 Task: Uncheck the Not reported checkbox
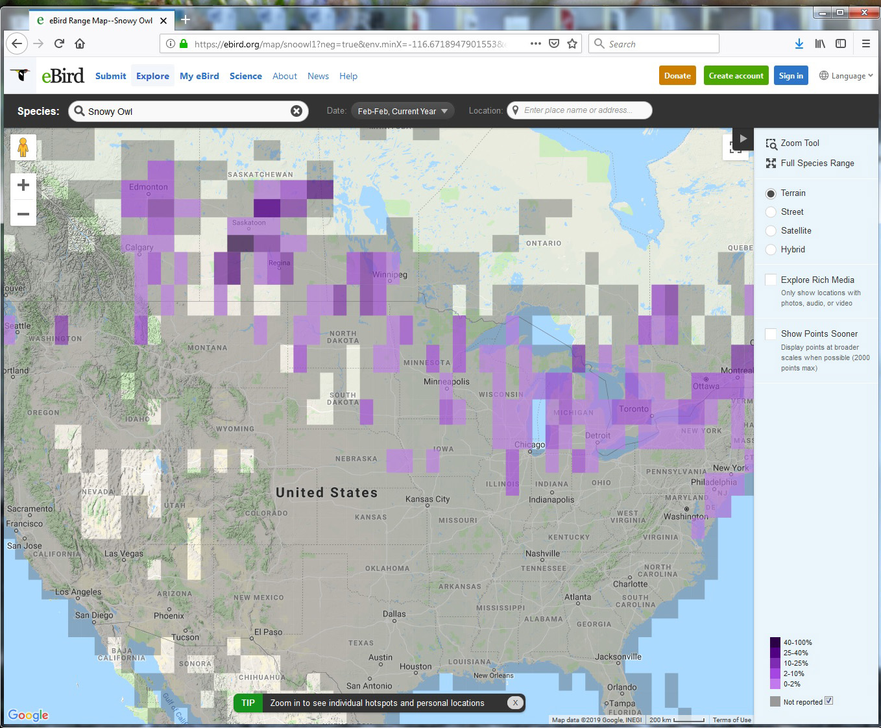[828, 701]
